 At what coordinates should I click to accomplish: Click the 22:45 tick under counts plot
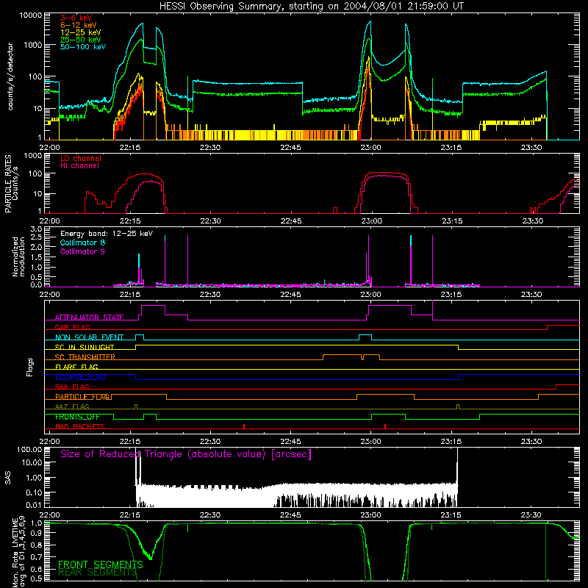pyautogui.click(x=290, y=148)
